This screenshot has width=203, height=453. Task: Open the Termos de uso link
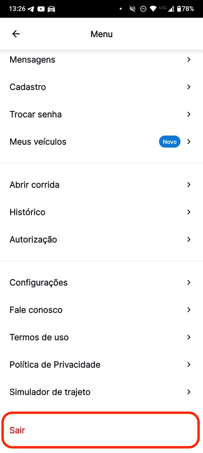[39, 337]
